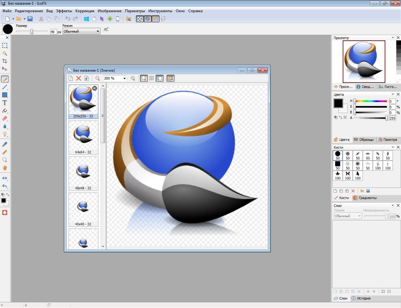Select the rectangular selection tool

tap(5, 46)
